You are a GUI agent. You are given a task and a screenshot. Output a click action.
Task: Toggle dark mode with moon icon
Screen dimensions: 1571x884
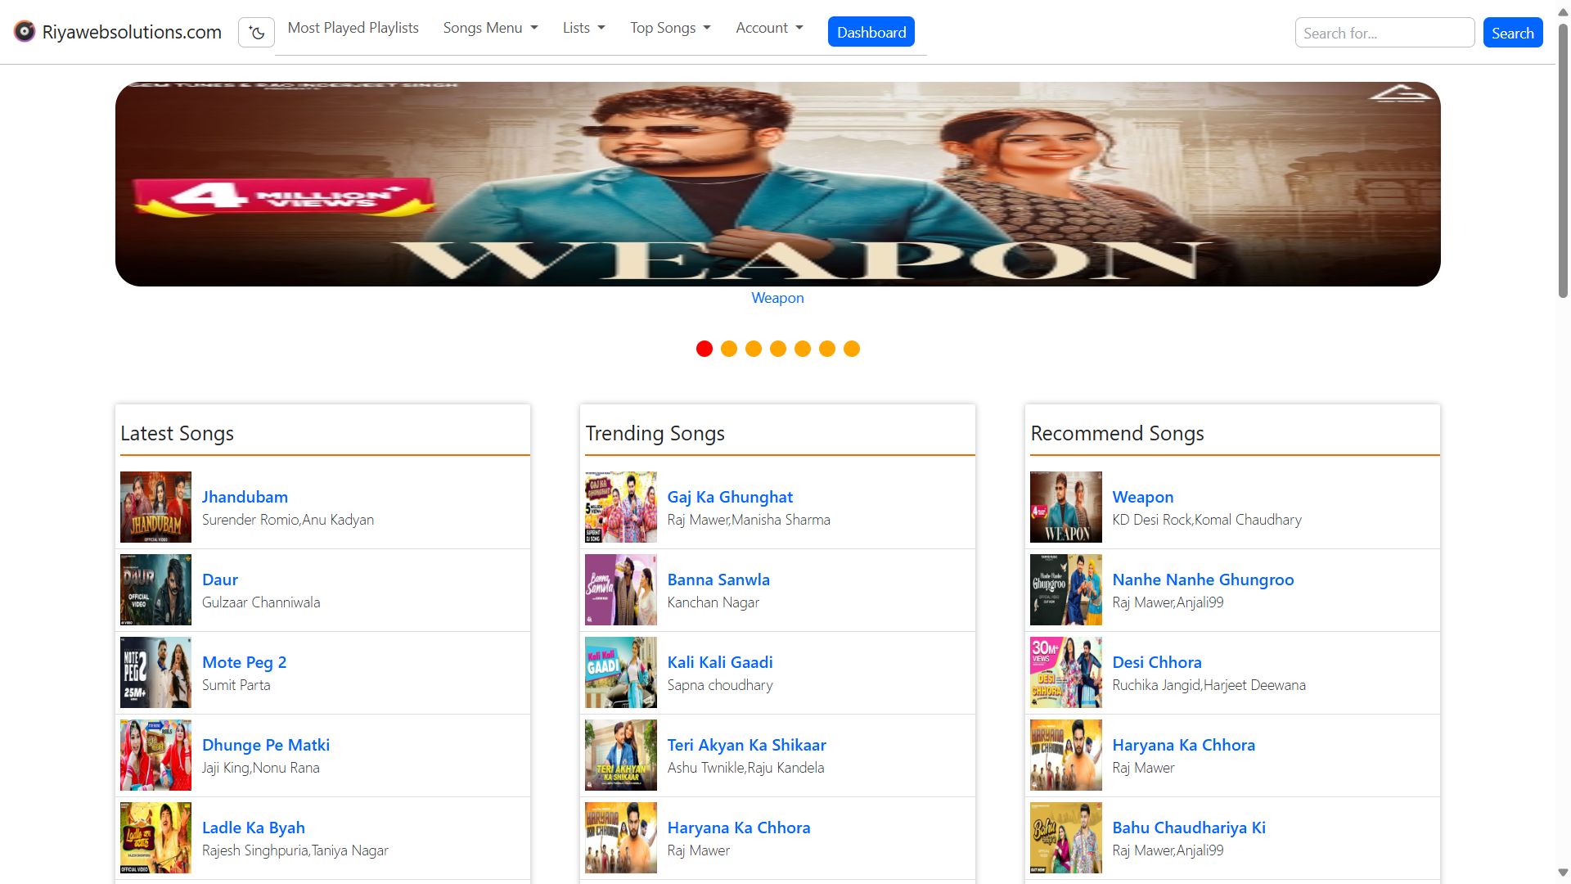(x=256, y=33)
